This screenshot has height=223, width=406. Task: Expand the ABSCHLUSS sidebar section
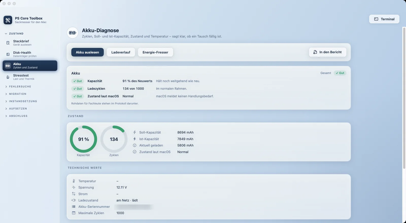coord(16,116)
